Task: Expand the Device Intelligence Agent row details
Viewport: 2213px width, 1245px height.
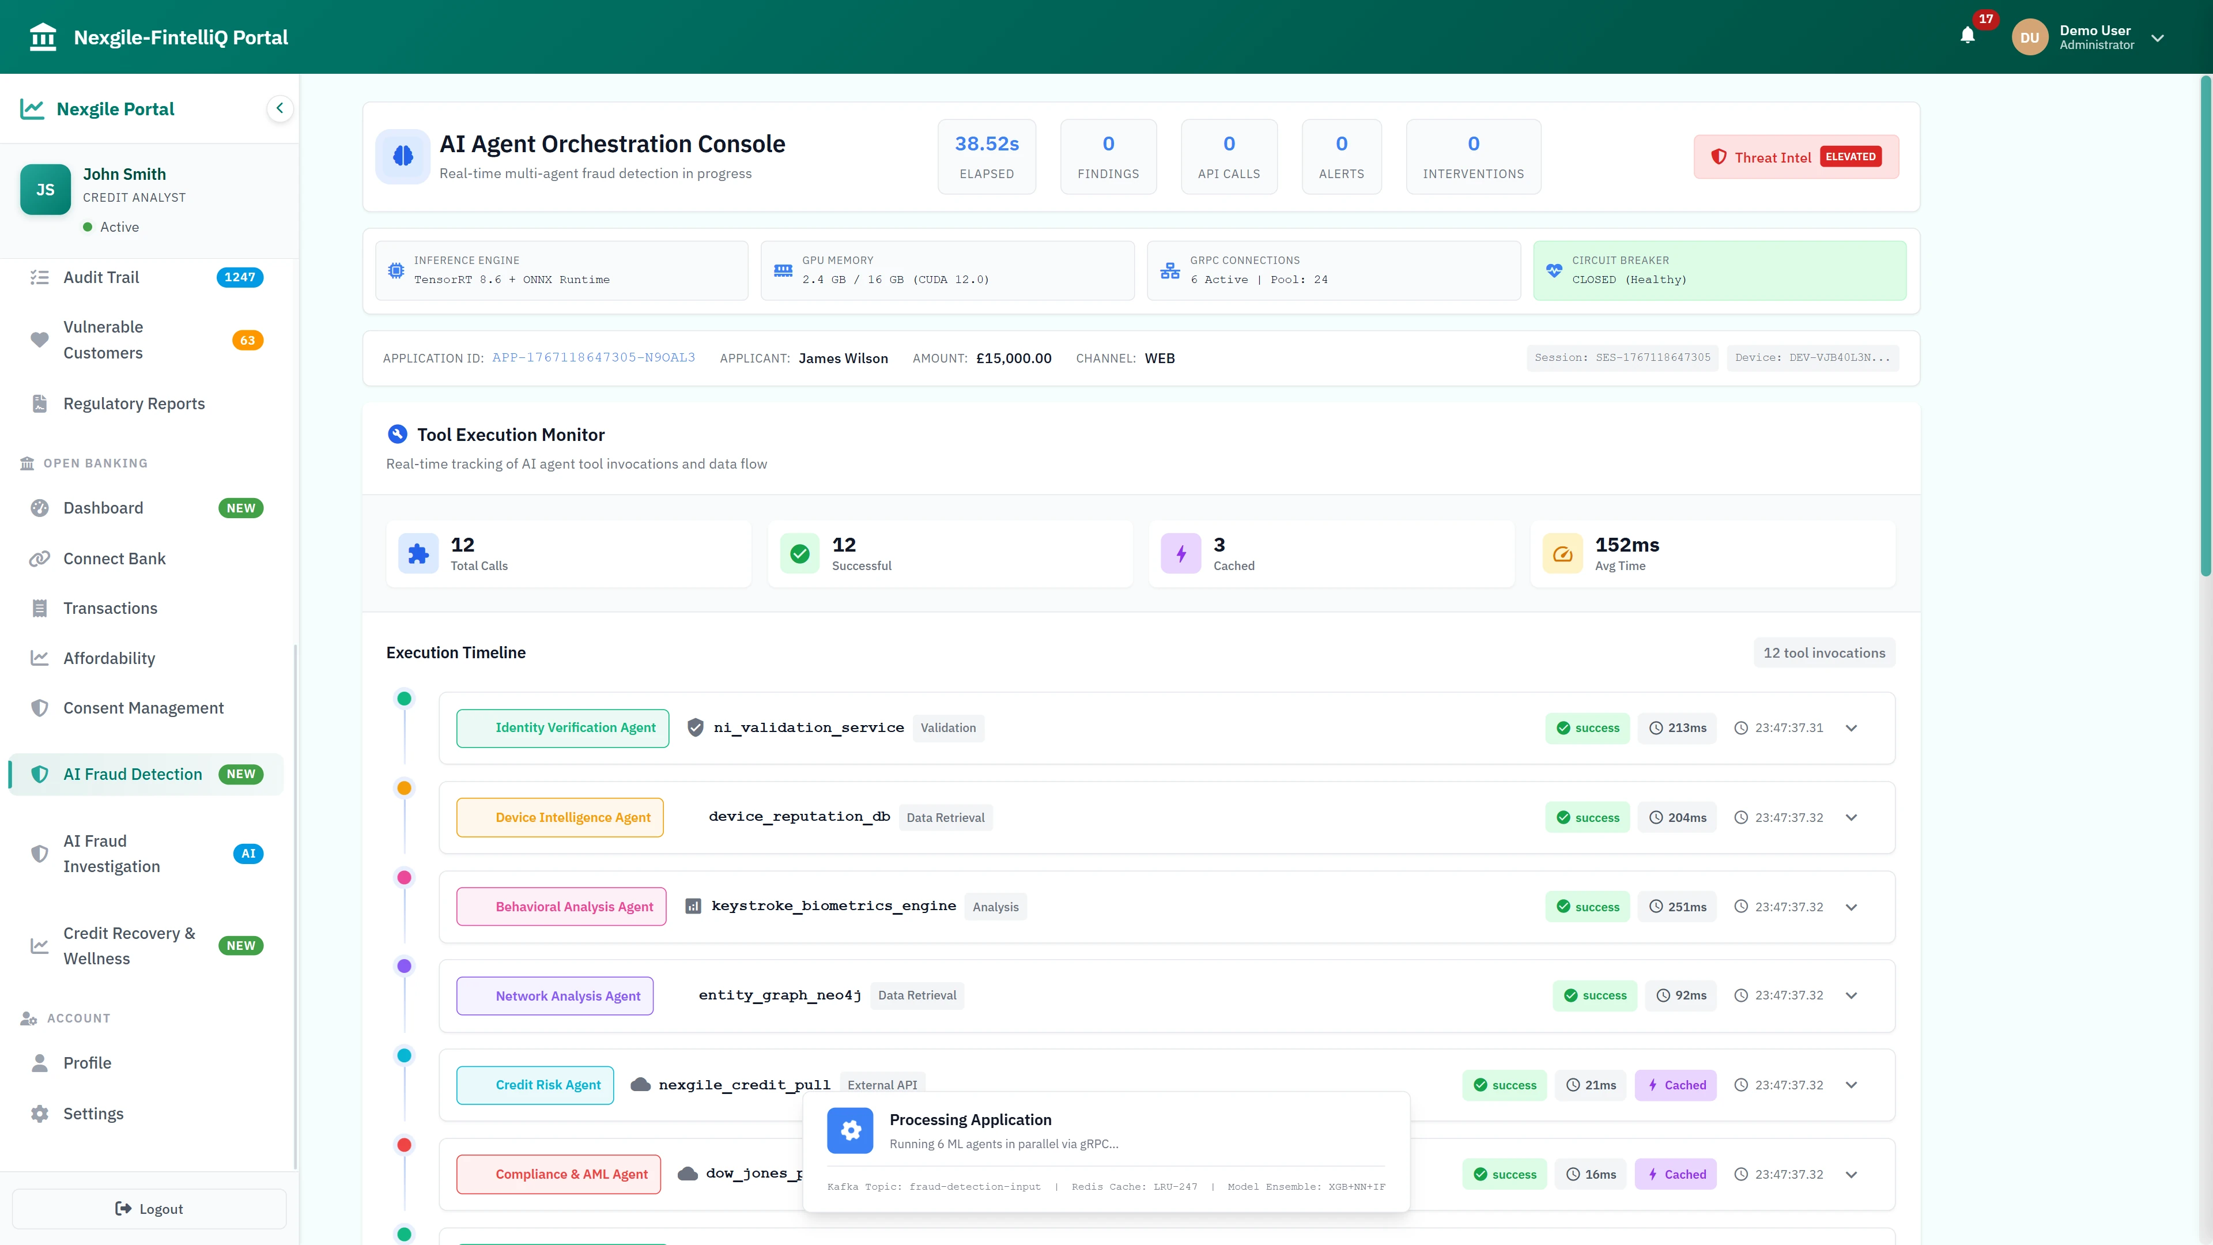Action: 1851,817
